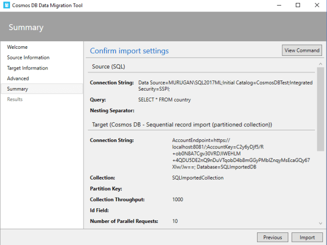Switch to the Target Information step

28,68
